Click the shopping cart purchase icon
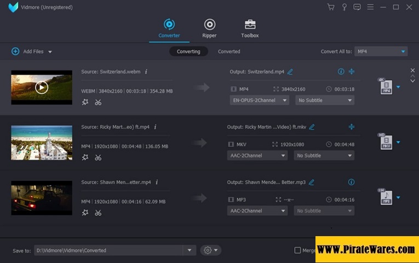 click(x=330, y=7)
